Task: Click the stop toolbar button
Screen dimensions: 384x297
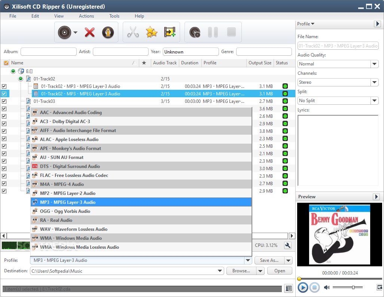Action: [231, 32]
